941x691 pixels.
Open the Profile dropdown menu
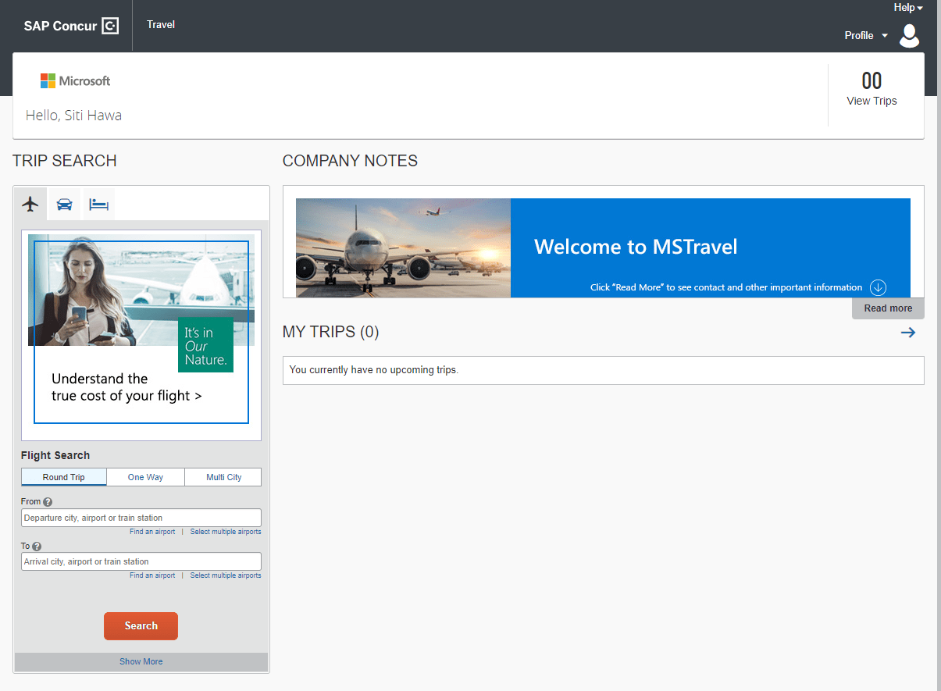pos(866,35)
